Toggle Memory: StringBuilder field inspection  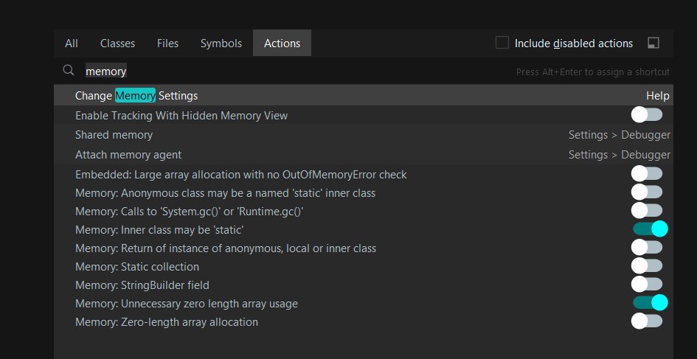pos(647,284)
